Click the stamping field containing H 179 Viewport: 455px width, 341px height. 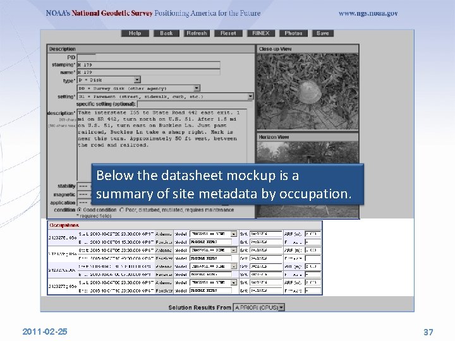[149, 64]
